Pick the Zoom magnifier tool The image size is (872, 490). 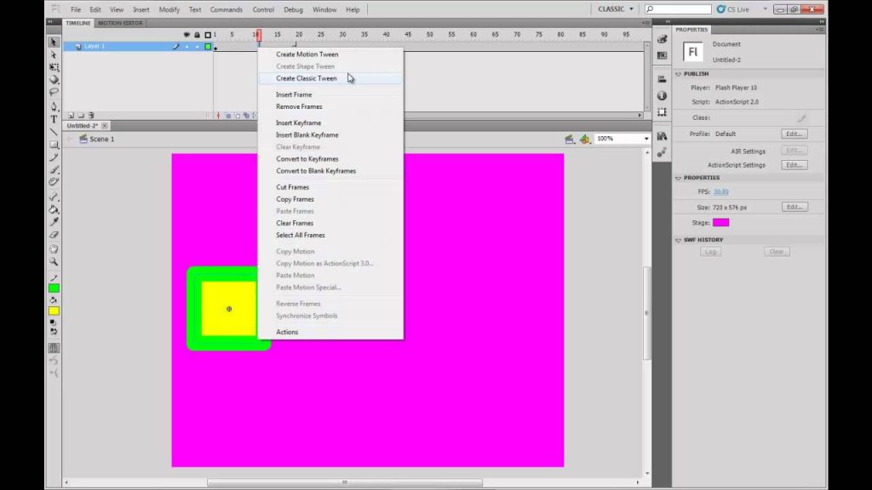coord(54,261)
